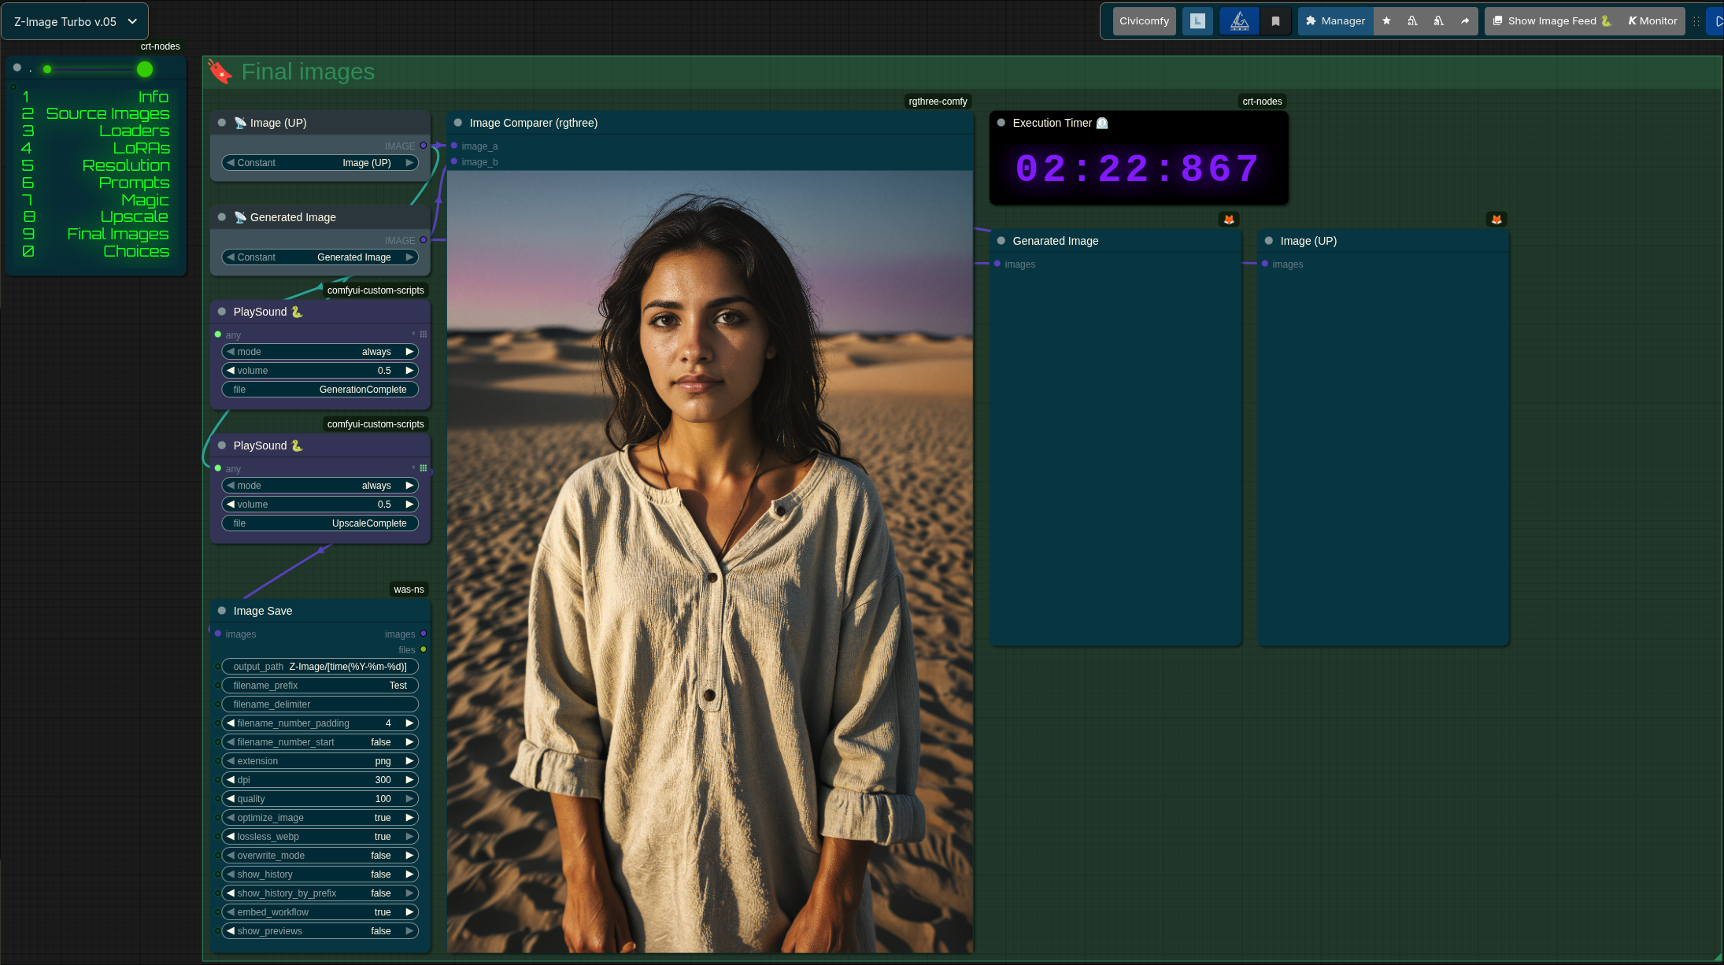The width and height of the screenshot is (1724, 965).
Task: Click the share arrow icon in toolbar
Action: 1464,21
